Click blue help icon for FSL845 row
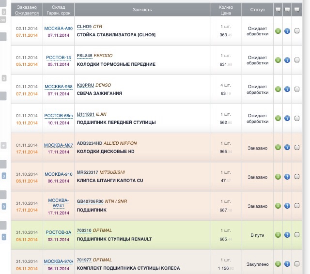 287,60
